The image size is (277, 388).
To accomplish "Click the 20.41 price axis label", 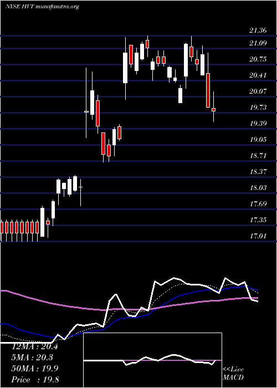I will 258,75.
